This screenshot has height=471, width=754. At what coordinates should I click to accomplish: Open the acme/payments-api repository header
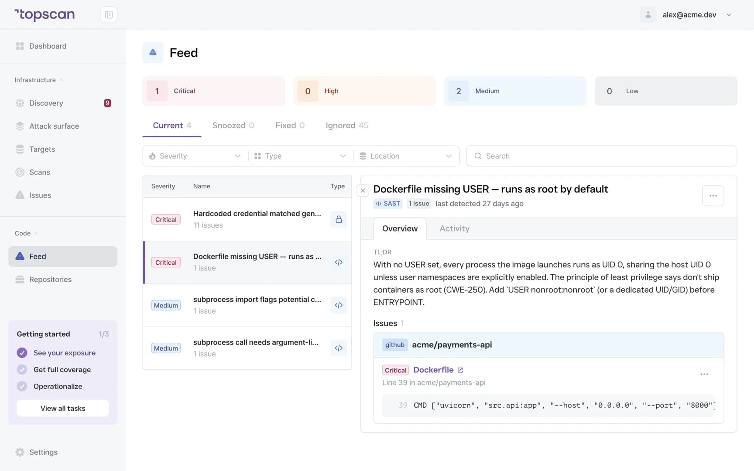coord(548,345)
